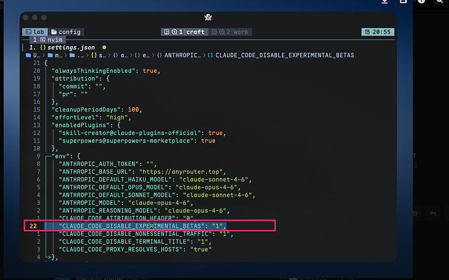Click the zoom icon in the craft tab

click(x=174, y=32)
